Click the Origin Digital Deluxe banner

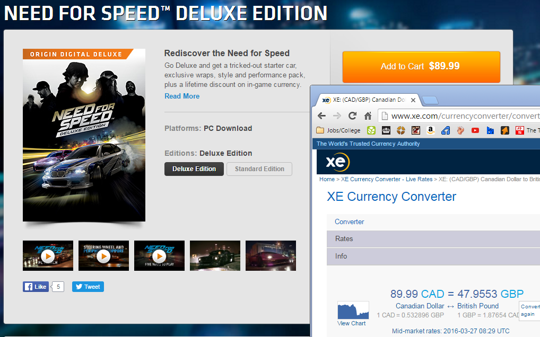point(78,54)
